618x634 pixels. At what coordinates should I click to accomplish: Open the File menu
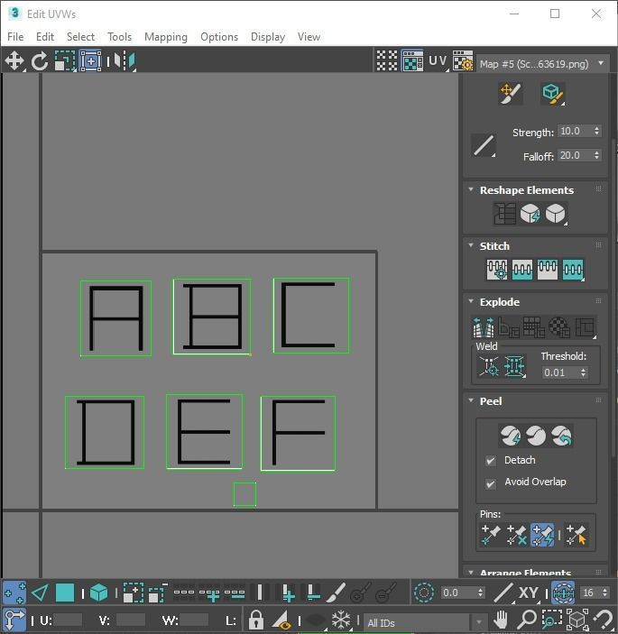[x=15, y=37]
